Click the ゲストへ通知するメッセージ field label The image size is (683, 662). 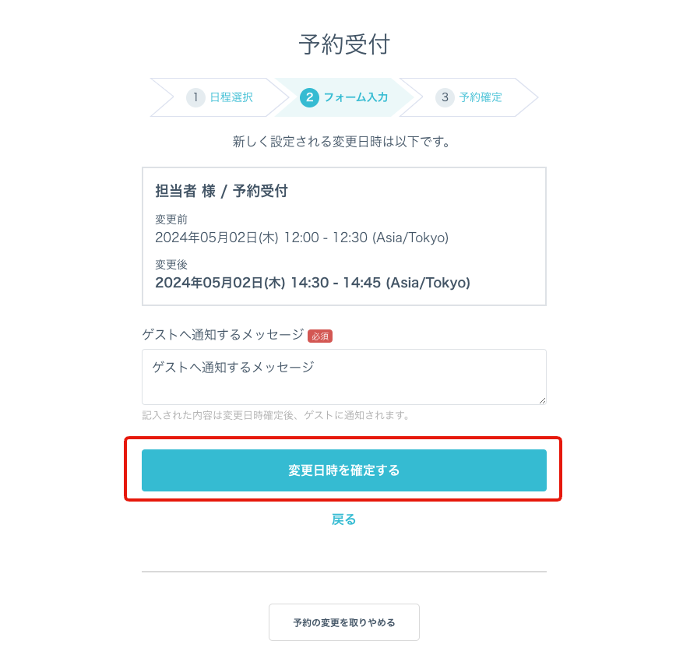223,334
